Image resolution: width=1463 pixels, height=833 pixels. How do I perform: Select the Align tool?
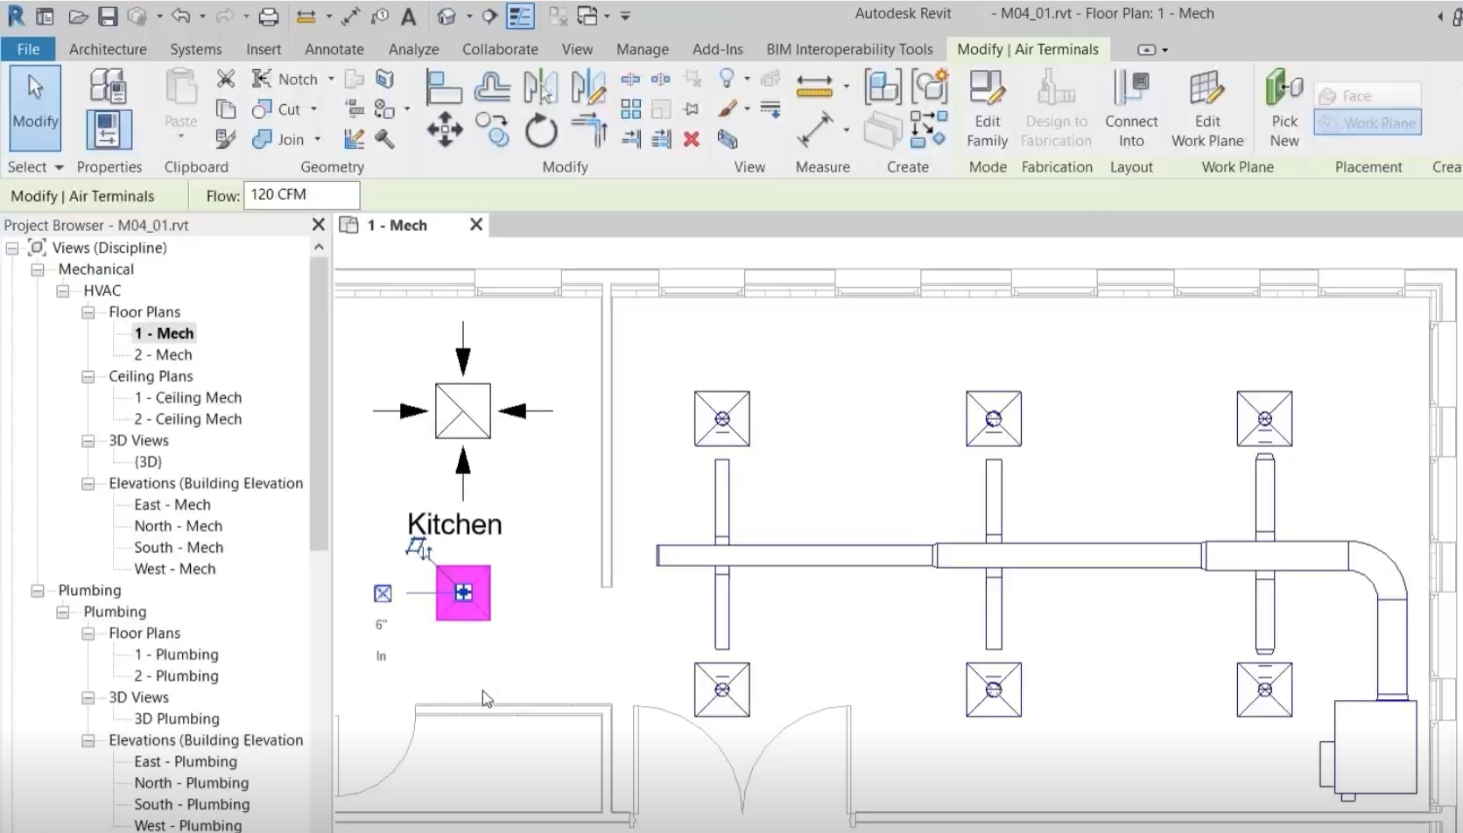click(443, 87)
